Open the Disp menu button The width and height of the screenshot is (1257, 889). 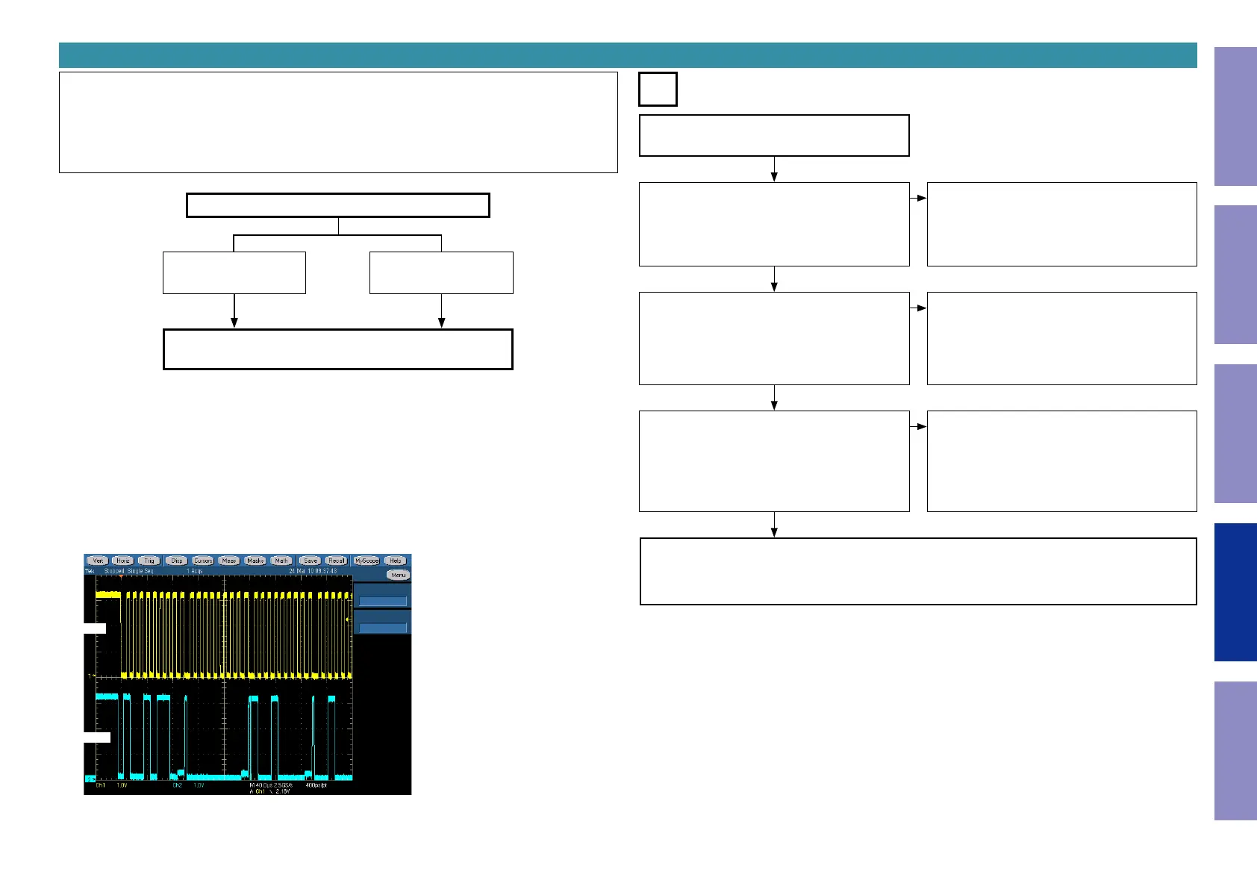(x=176, y=561)
